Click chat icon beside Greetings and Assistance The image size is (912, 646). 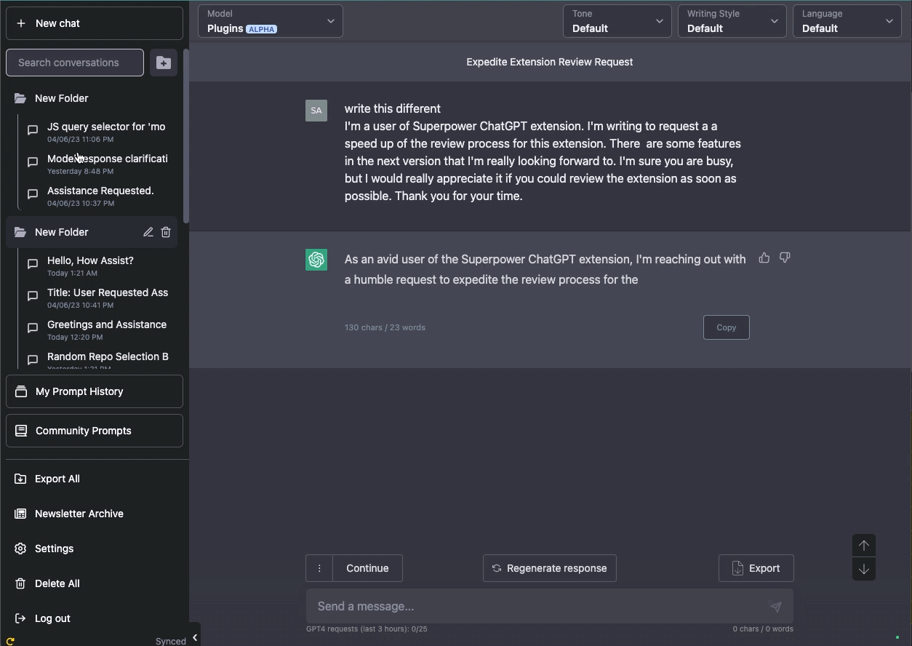pyautogui.click(x=33, y=328)
